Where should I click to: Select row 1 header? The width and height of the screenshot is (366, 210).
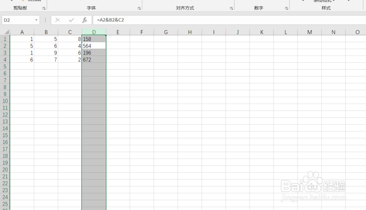[5, 39]
